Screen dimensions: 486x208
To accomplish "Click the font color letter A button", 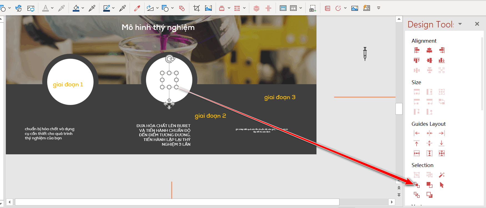I will click(46, 8).
